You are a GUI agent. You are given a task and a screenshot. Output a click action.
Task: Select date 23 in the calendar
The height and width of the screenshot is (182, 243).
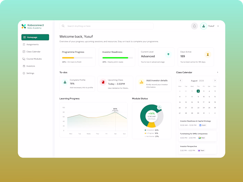(x=198, y=107)
